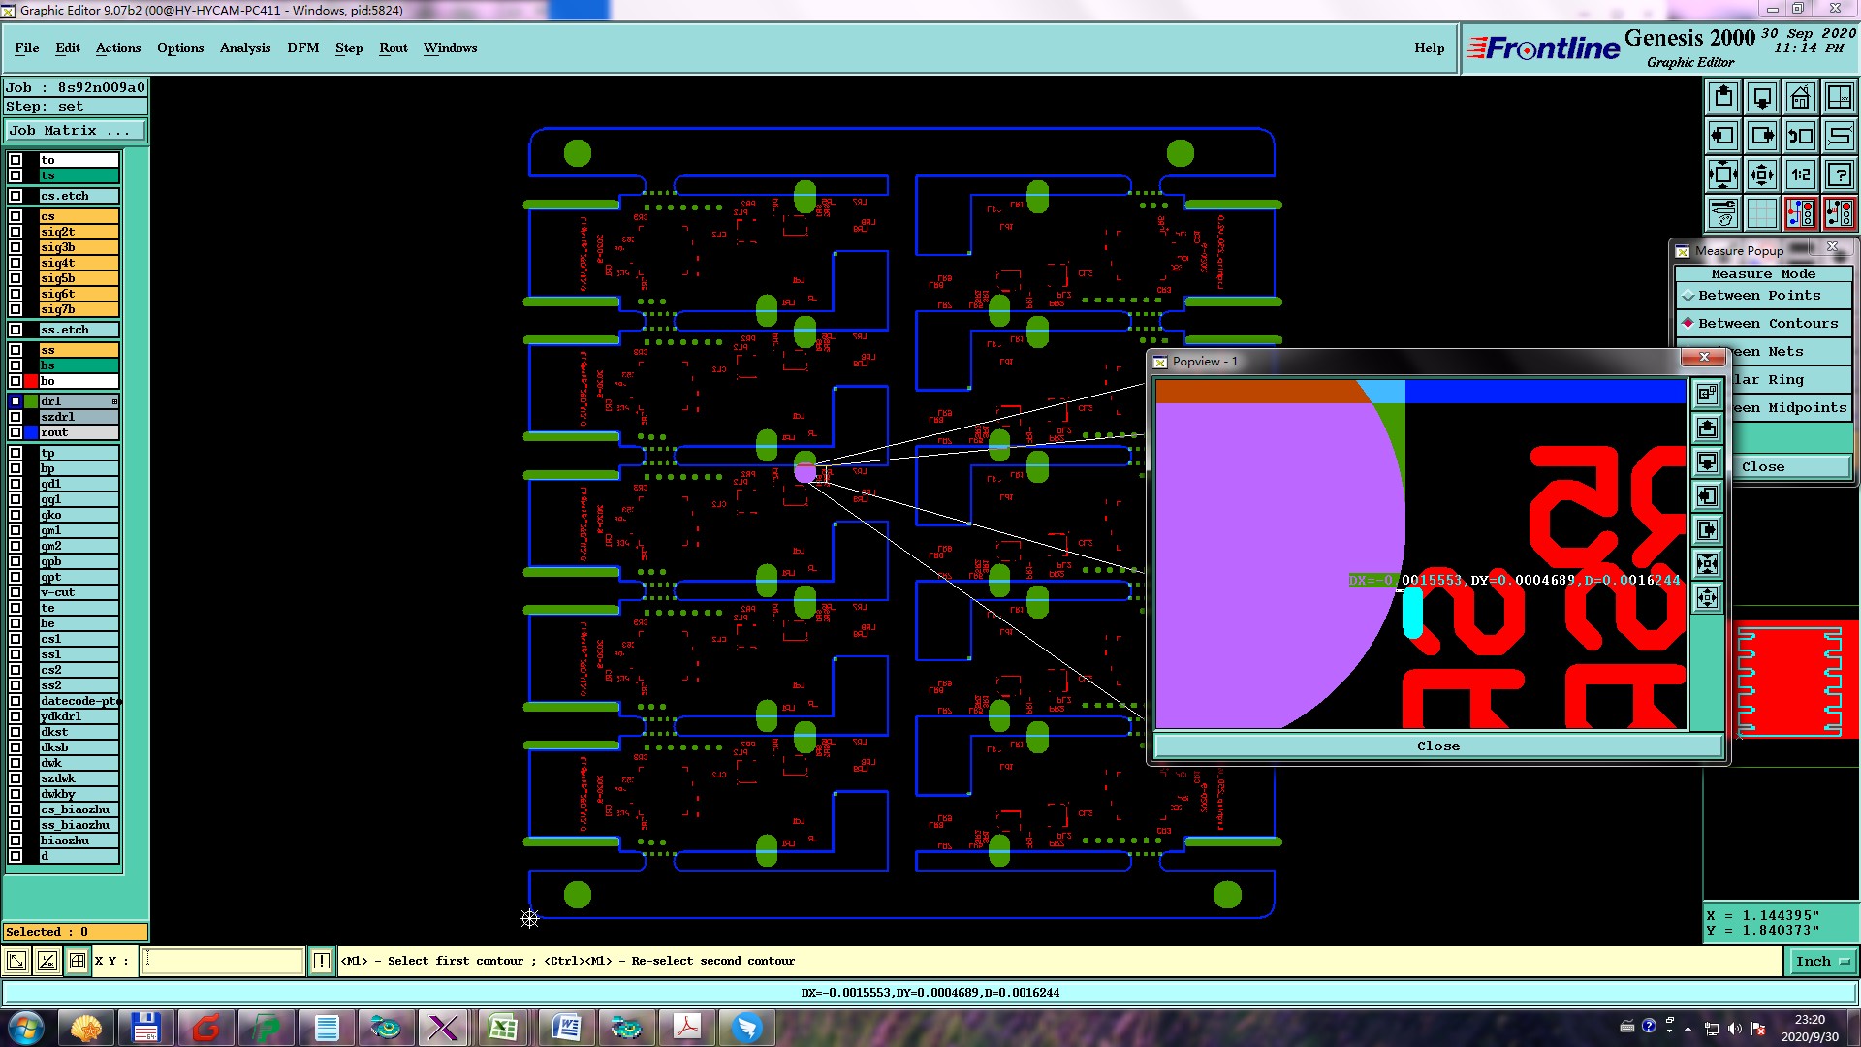This screenshot has height=1047, width=1861.
Task: Click the bo layer red color swatch
Action: click(31, 381)
